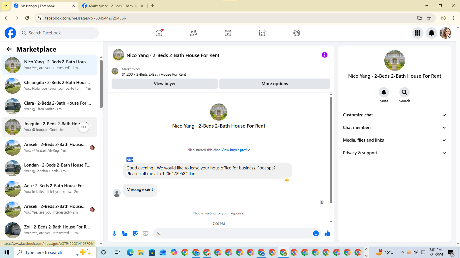
Task: Open Araseli conversation showing @Araseli AlvReg
Action: coord(49,148)
